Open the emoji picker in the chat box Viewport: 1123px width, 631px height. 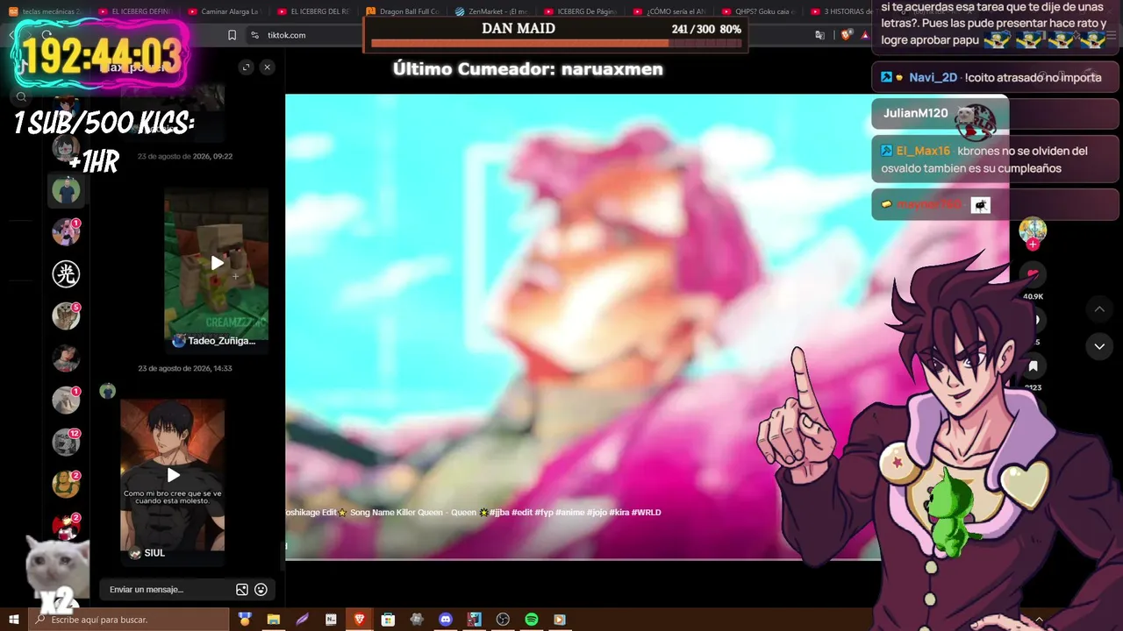[261, 590]
